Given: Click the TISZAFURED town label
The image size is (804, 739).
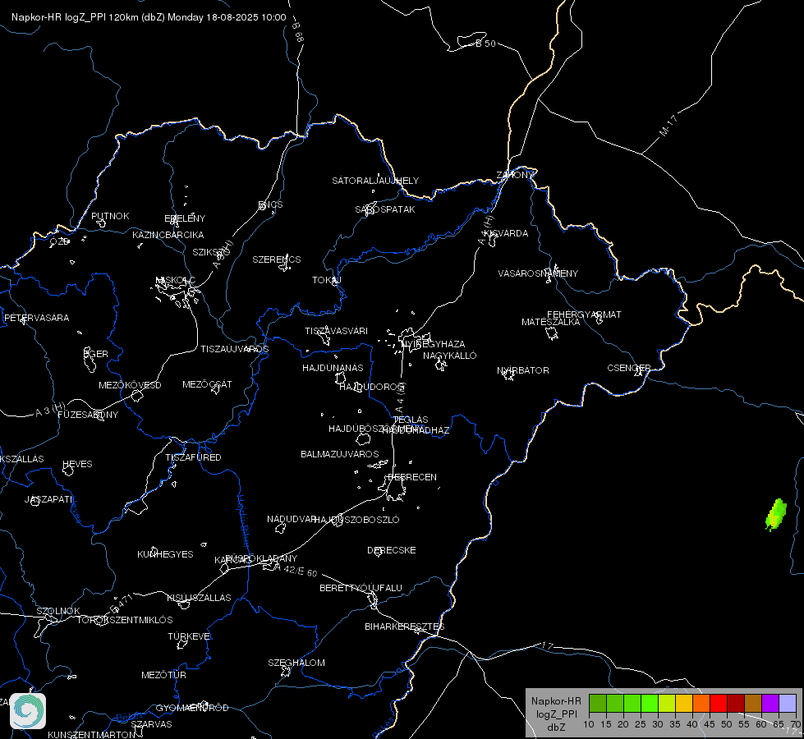Looking at the screenshot, I should [x=193, y=457].
